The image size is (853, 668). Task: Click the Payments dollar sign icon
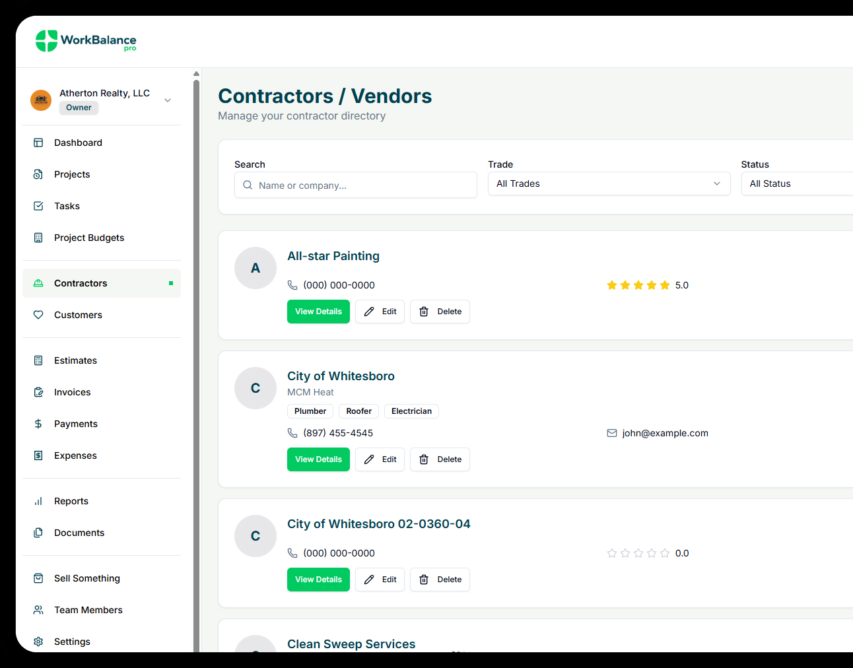tap(38, 424)
